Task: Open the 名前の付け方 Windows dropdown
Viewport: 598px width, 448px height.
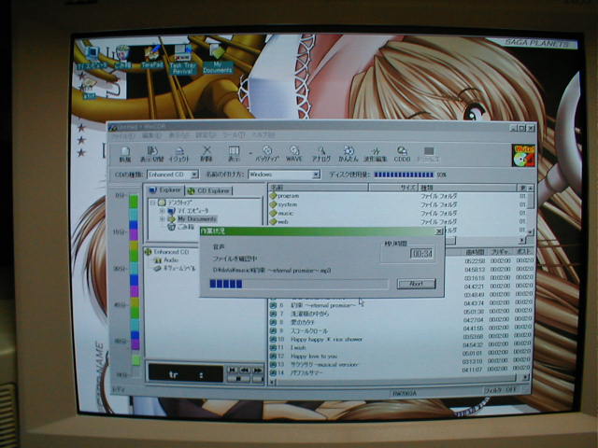Action: click(316, 175)
